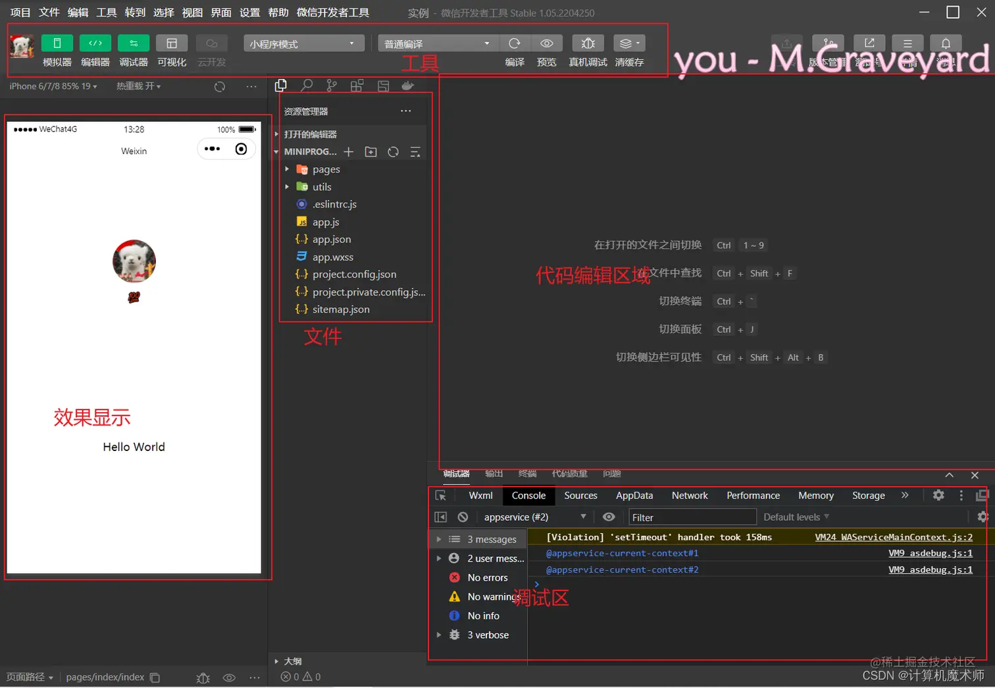The height and width of the screenshot is (688, 995).
Task: Toggle the 编辑器 editor panel button
Action: 95,43
